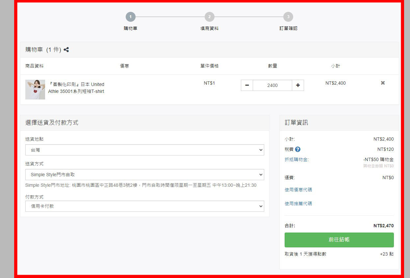The height and width of the screenshot is (278, 410).
Task: Click the NT$2,470 total amount
Action: click(383, 226)
